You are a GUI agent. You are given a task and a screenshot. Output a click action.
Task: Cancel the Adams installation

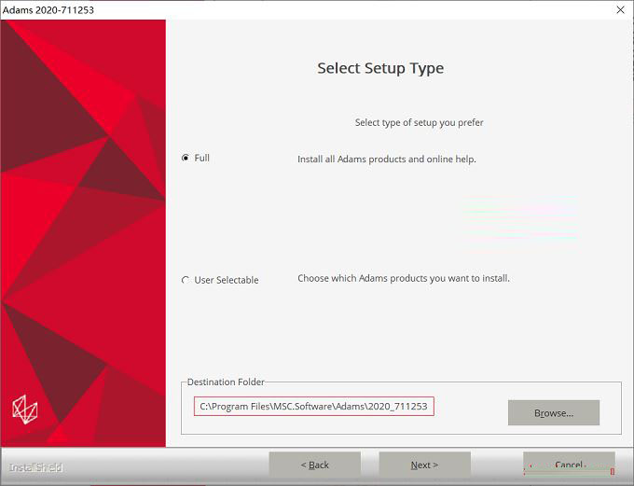[x=569, y=465]
